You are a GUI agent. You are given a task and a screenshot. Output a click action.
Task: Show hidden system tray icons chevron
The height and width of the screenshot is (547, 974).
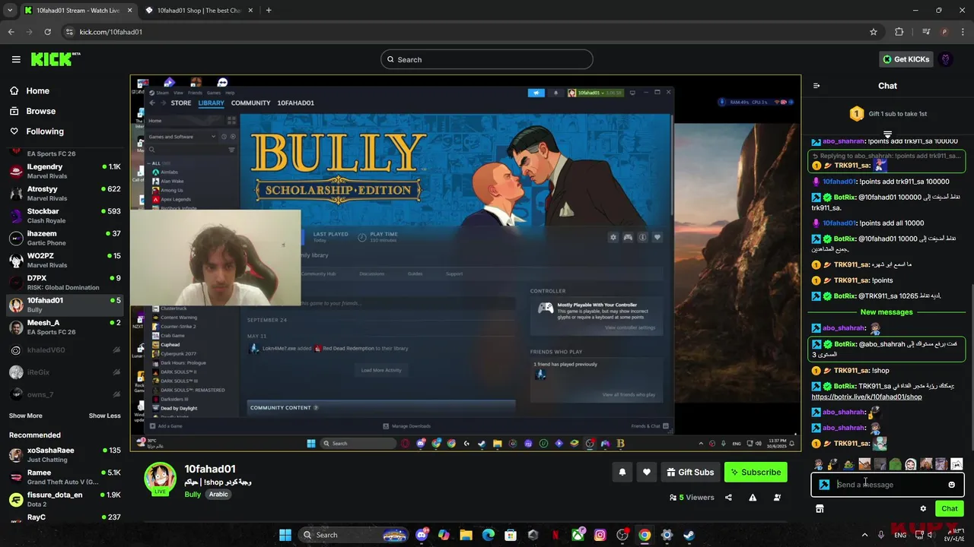[864, 535]
